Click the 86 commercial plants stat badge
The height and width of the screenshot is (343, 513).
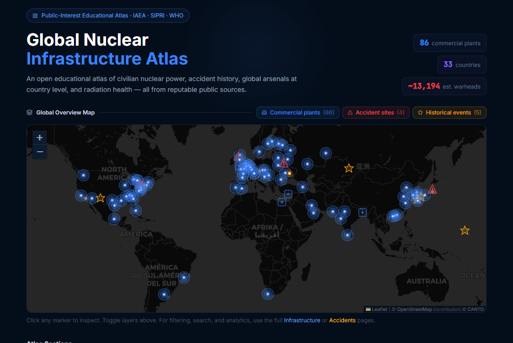450,43
